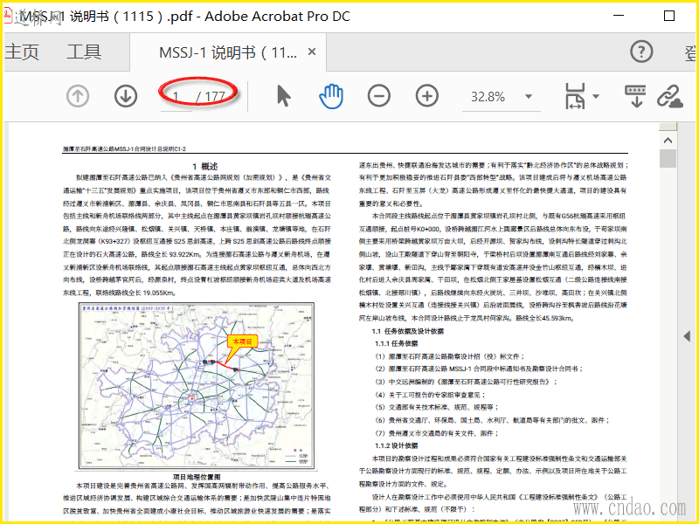The width and height of the screenshot is (699, 524).
Task: Click the heading 1.1 任务依据及设计依据
Action: pos(408,331)
